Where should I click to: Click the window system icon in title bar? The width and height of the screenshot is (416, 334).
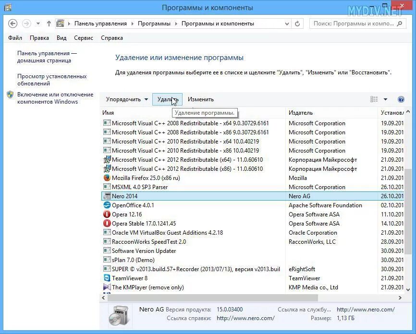(x=7, y=7)
